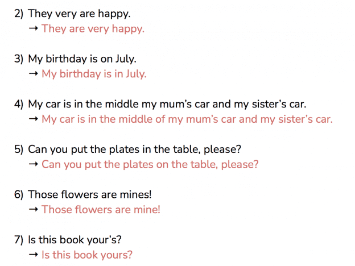The height and width of the screenshot is (266, 355).
Task: Click the arrow before "Those flowers are mine!"
Action: pos(34,210)
